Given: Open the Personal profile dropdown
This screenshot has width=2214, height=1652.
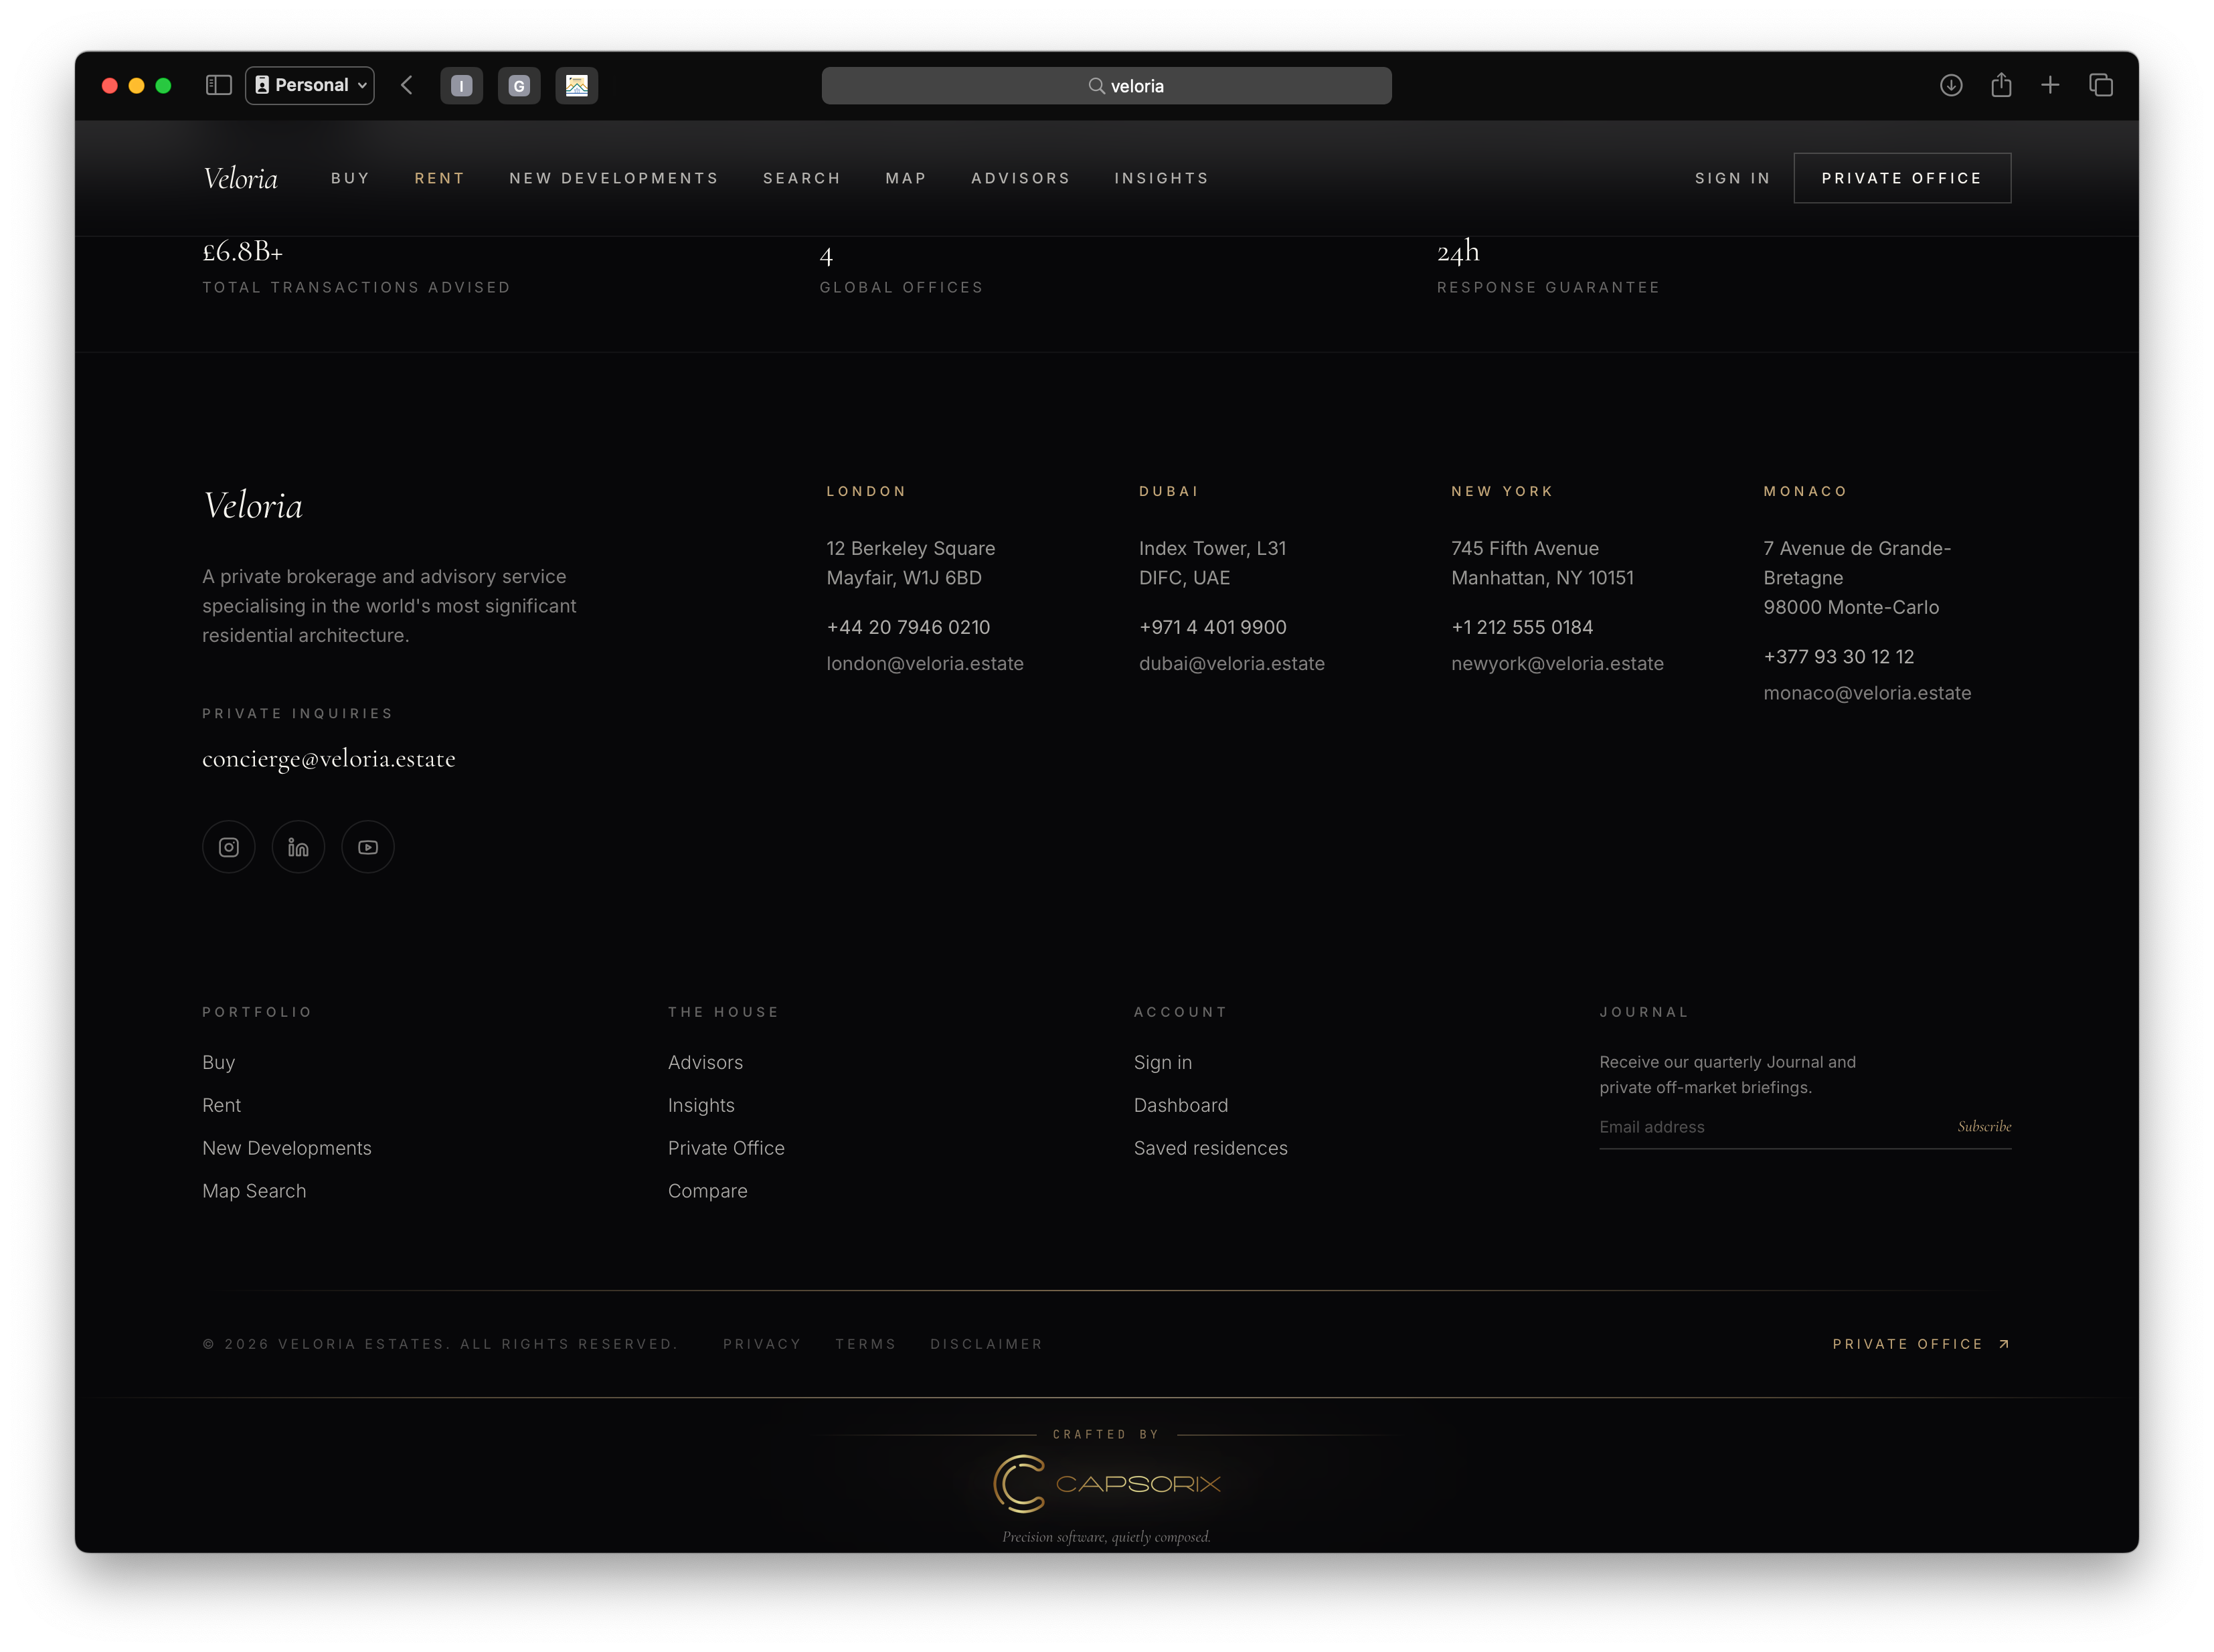Looking at the screenshot, I should click(x=310, y=85).
